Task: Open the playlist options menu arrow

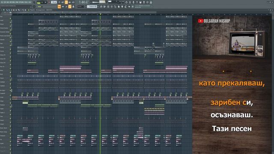Action: (1, 10)
